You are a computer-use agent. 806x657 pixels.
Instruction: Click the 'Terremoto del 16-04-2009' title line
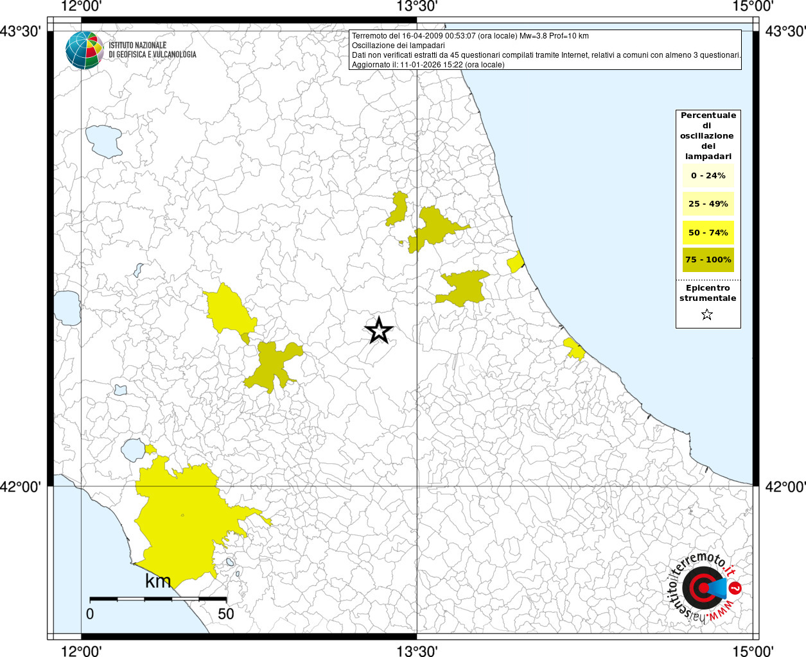tap(470, 36)
